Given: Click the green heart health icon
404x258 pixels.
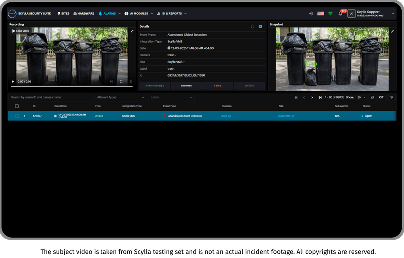Looking at the screenshot, I should tap(330, 13).
